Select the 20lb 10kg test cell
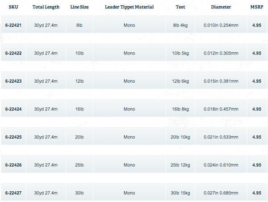268x202 pixels. (180, 137)
